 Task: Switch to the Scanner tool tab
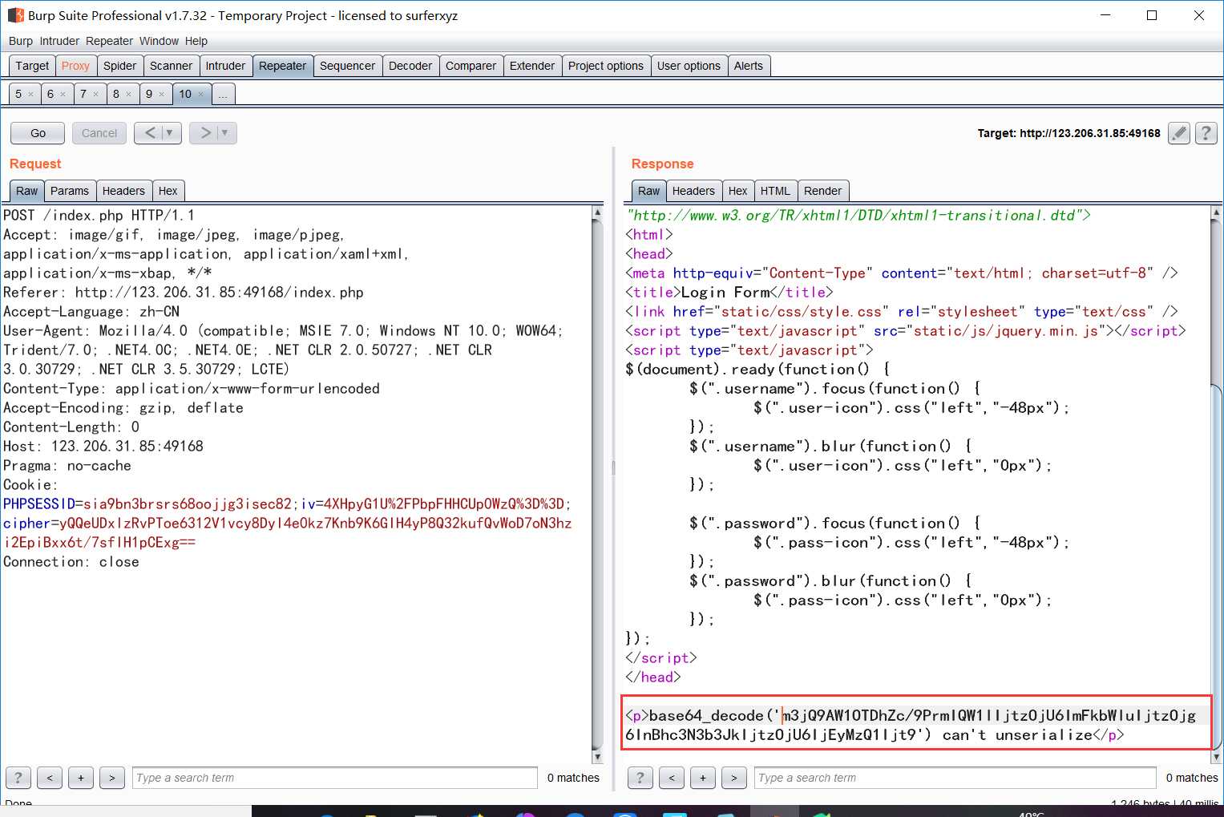coord(172,66)
